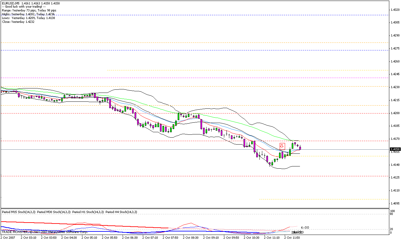Click the 'Period M15 Stoch(14,3,3)' indicator label

pos(18,212)
